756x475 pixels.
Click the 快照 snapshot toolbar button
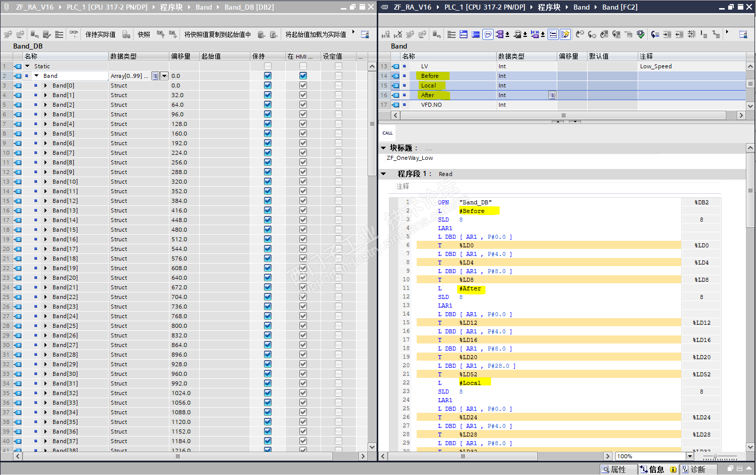point(144,34)
